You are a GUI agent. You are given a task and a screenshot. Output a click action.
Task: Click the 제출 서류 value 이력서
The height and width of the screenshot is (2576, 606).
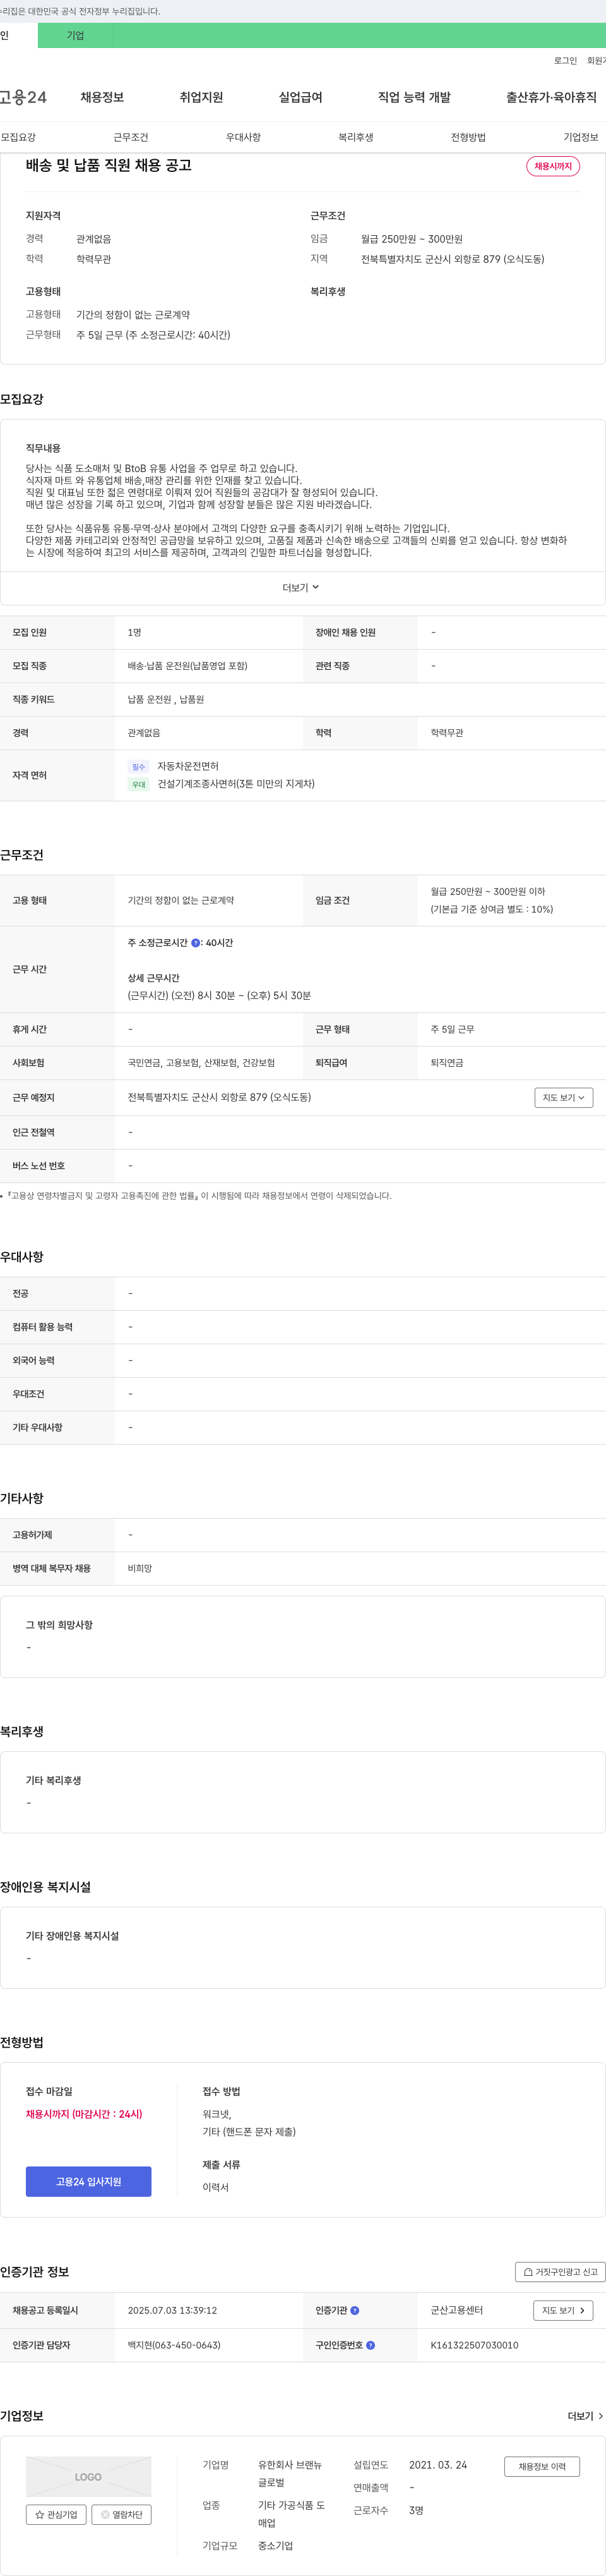[216, 2187]
